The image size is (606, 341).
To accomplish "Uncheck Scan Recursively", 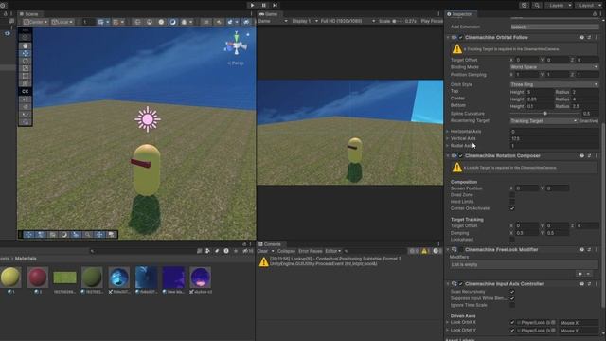I will [512, 292].
